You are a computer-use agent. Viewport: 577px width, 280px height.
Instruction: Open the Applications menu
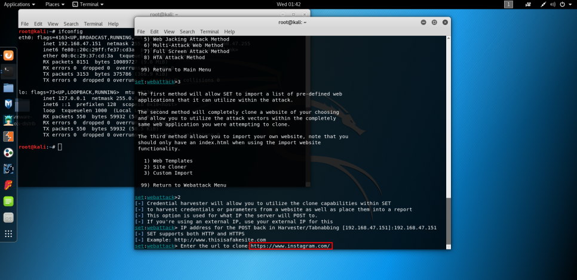(x=20, y=4)
